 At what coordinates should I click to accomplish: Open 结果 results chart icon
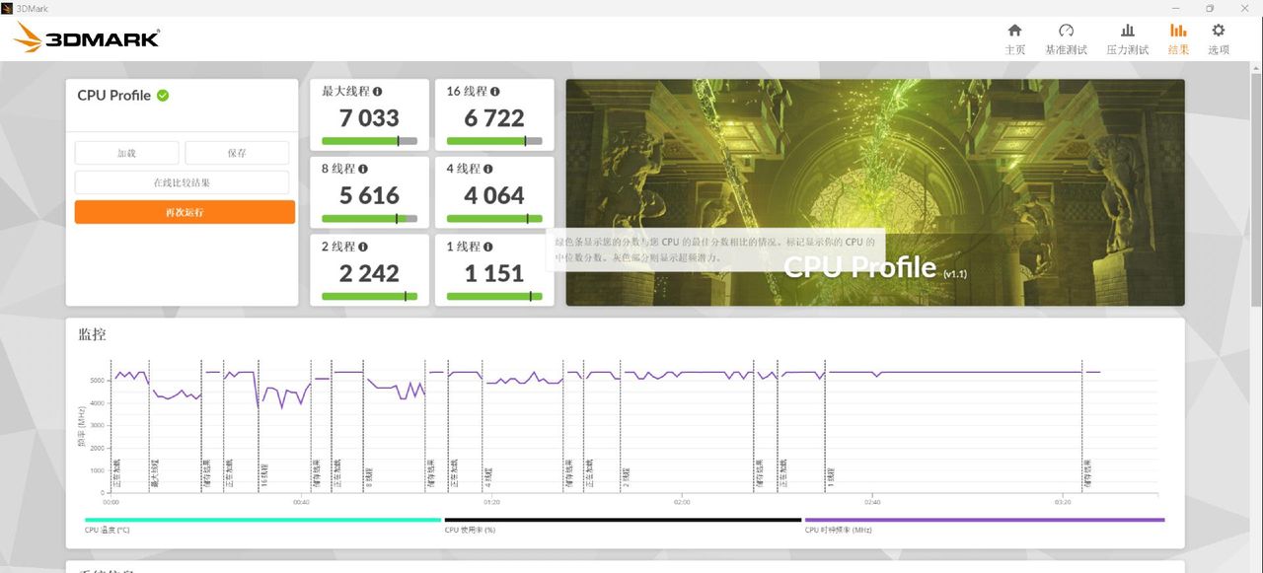(1178, 31)
